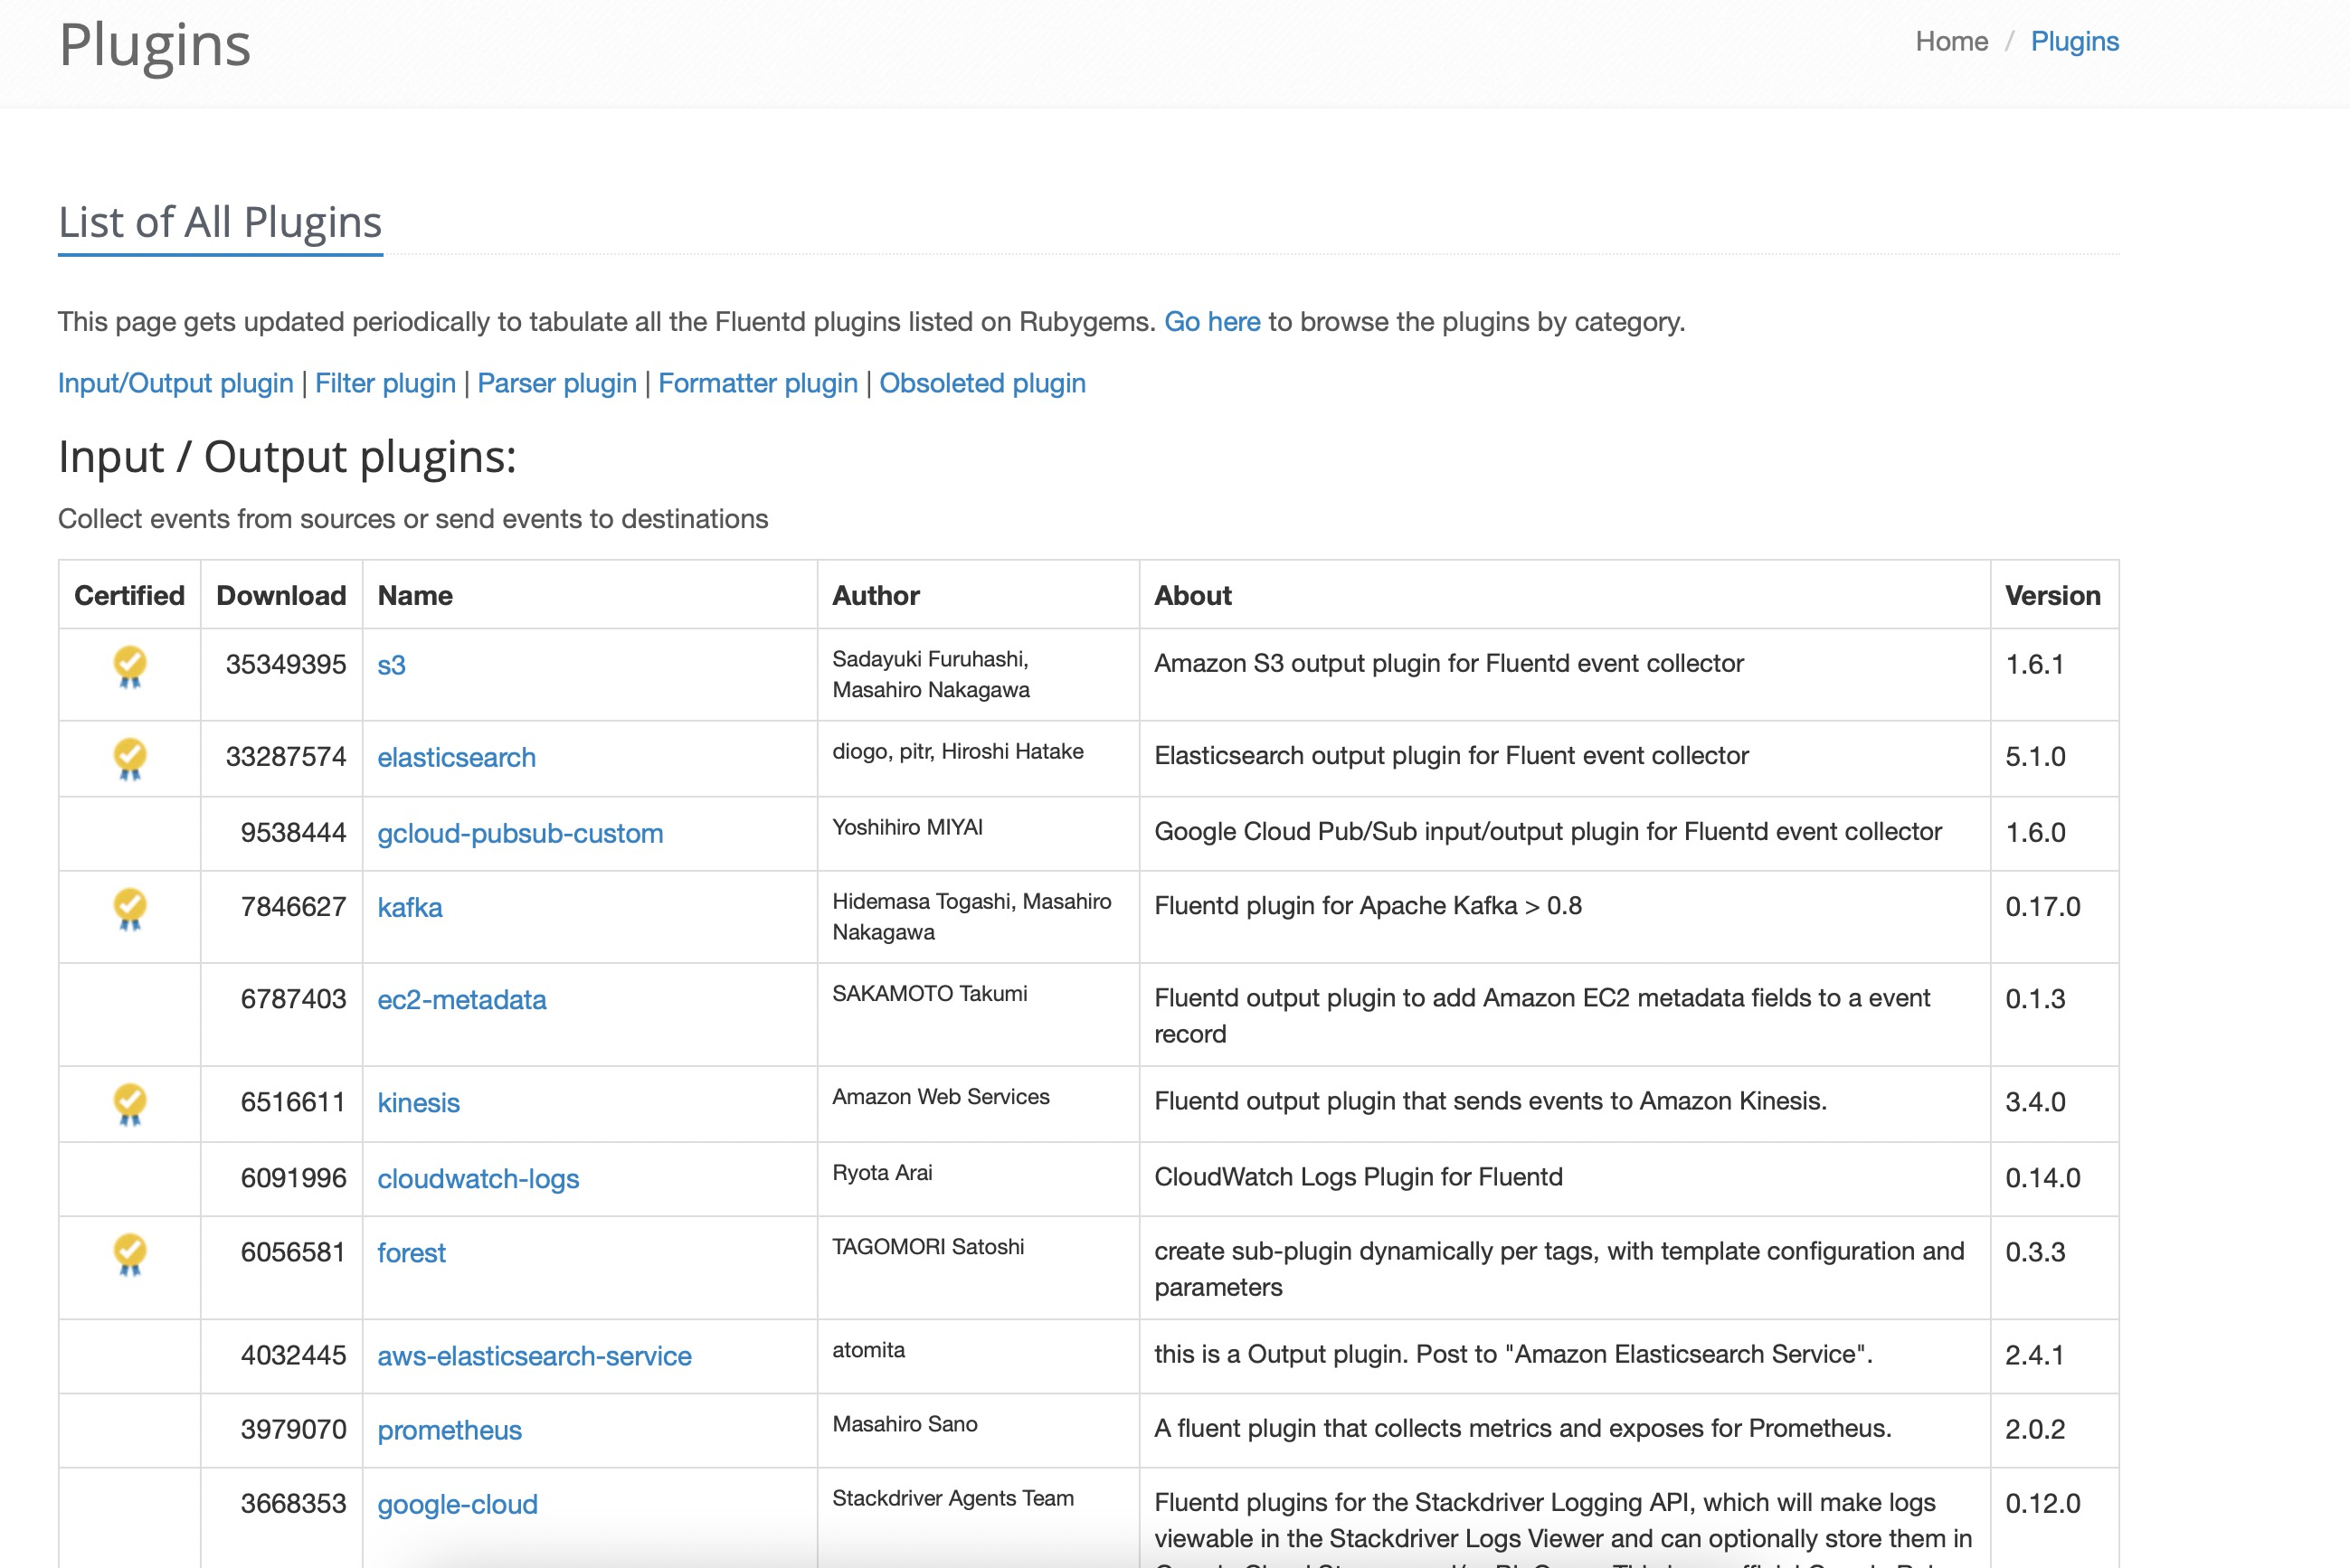Open the cloudwatch-logs plugin link
Screen dimensions: 2350x1568
[478, 1179]
